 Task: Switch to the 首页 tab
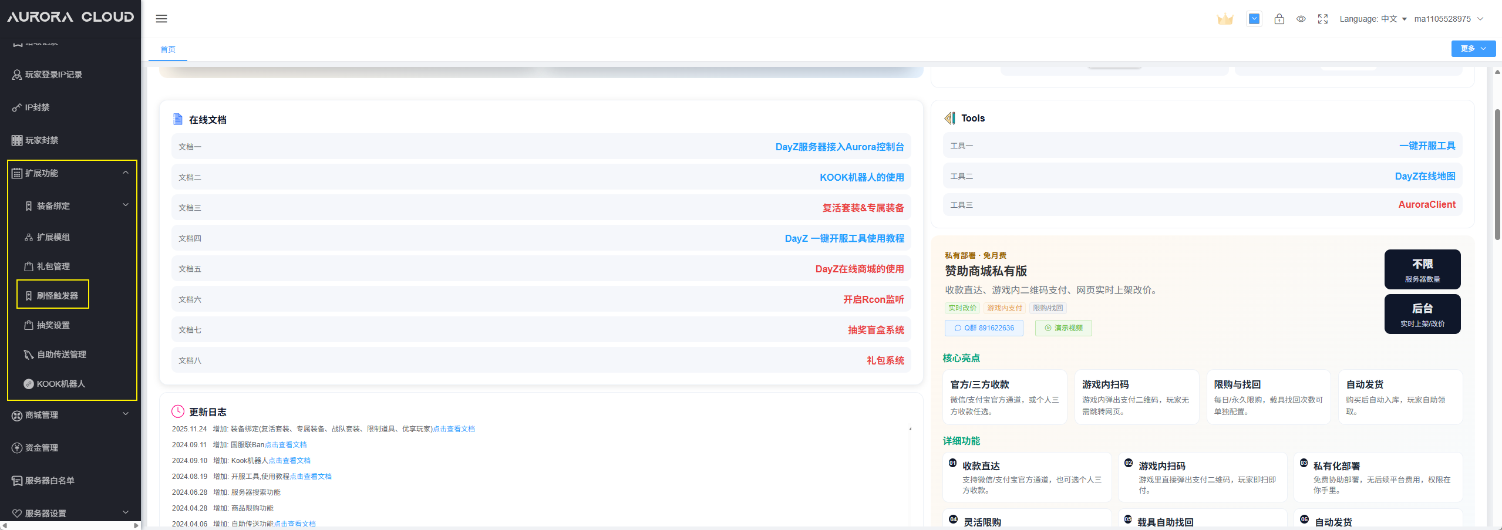pos(168,49)
